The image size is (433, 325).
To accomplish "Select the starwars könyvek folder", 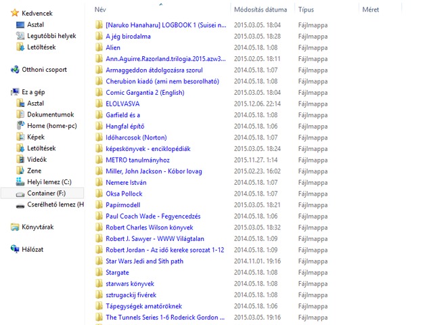I will [x=130, y=284].
